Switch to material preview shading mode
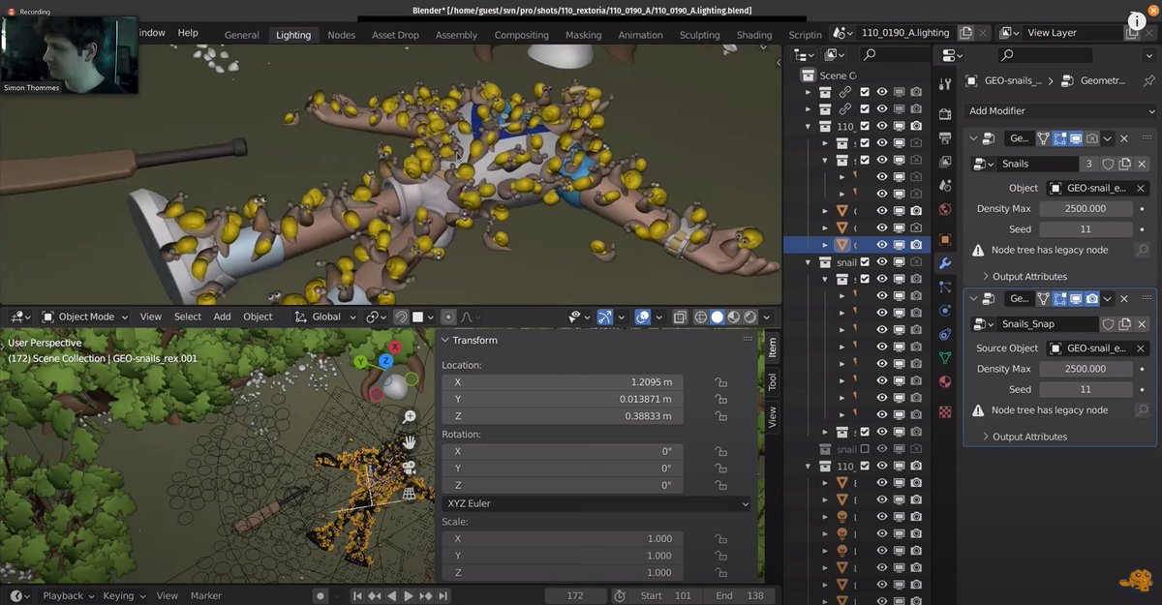 [734, 317]
